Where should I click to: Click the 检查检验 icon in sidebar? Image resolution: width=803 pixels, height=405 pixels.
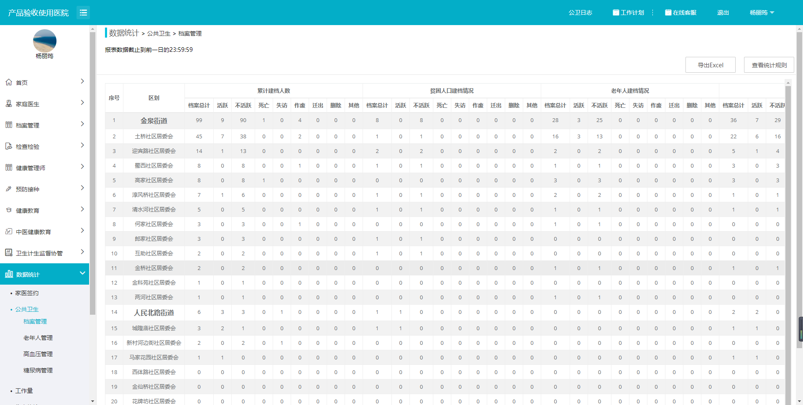pyautogui.click(x=9, y=146)
